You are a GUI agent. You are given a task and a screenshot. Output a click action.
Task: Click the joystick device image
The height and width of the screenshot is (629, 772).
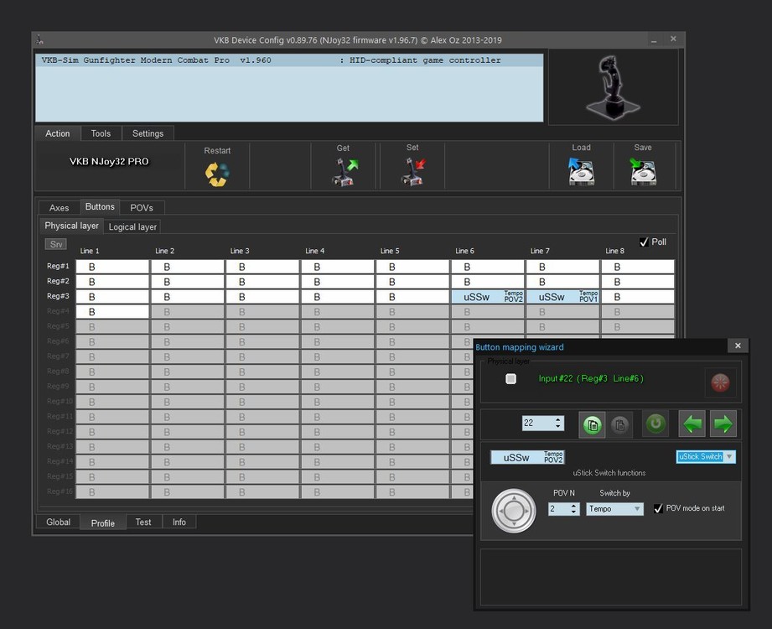point(613,87)
